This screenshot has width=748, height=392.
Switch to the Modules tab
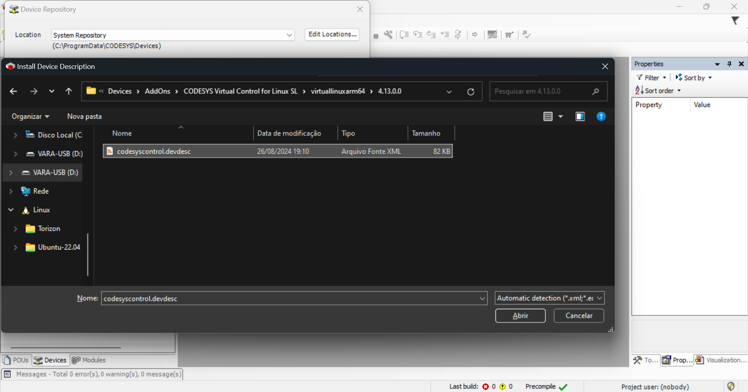pos(89,360)
